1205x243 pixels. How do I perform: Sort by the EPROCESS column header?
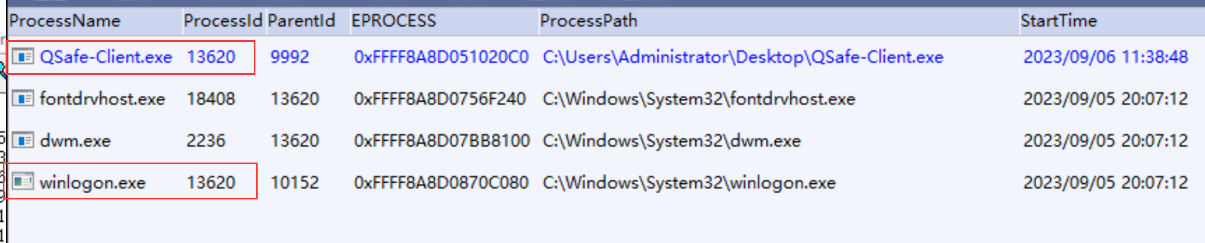point(393,21)
